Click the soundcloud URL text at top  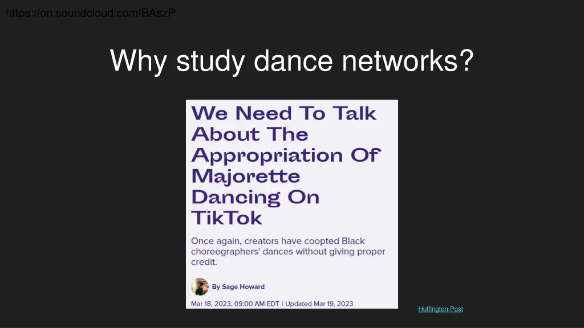tap(91, 13)
